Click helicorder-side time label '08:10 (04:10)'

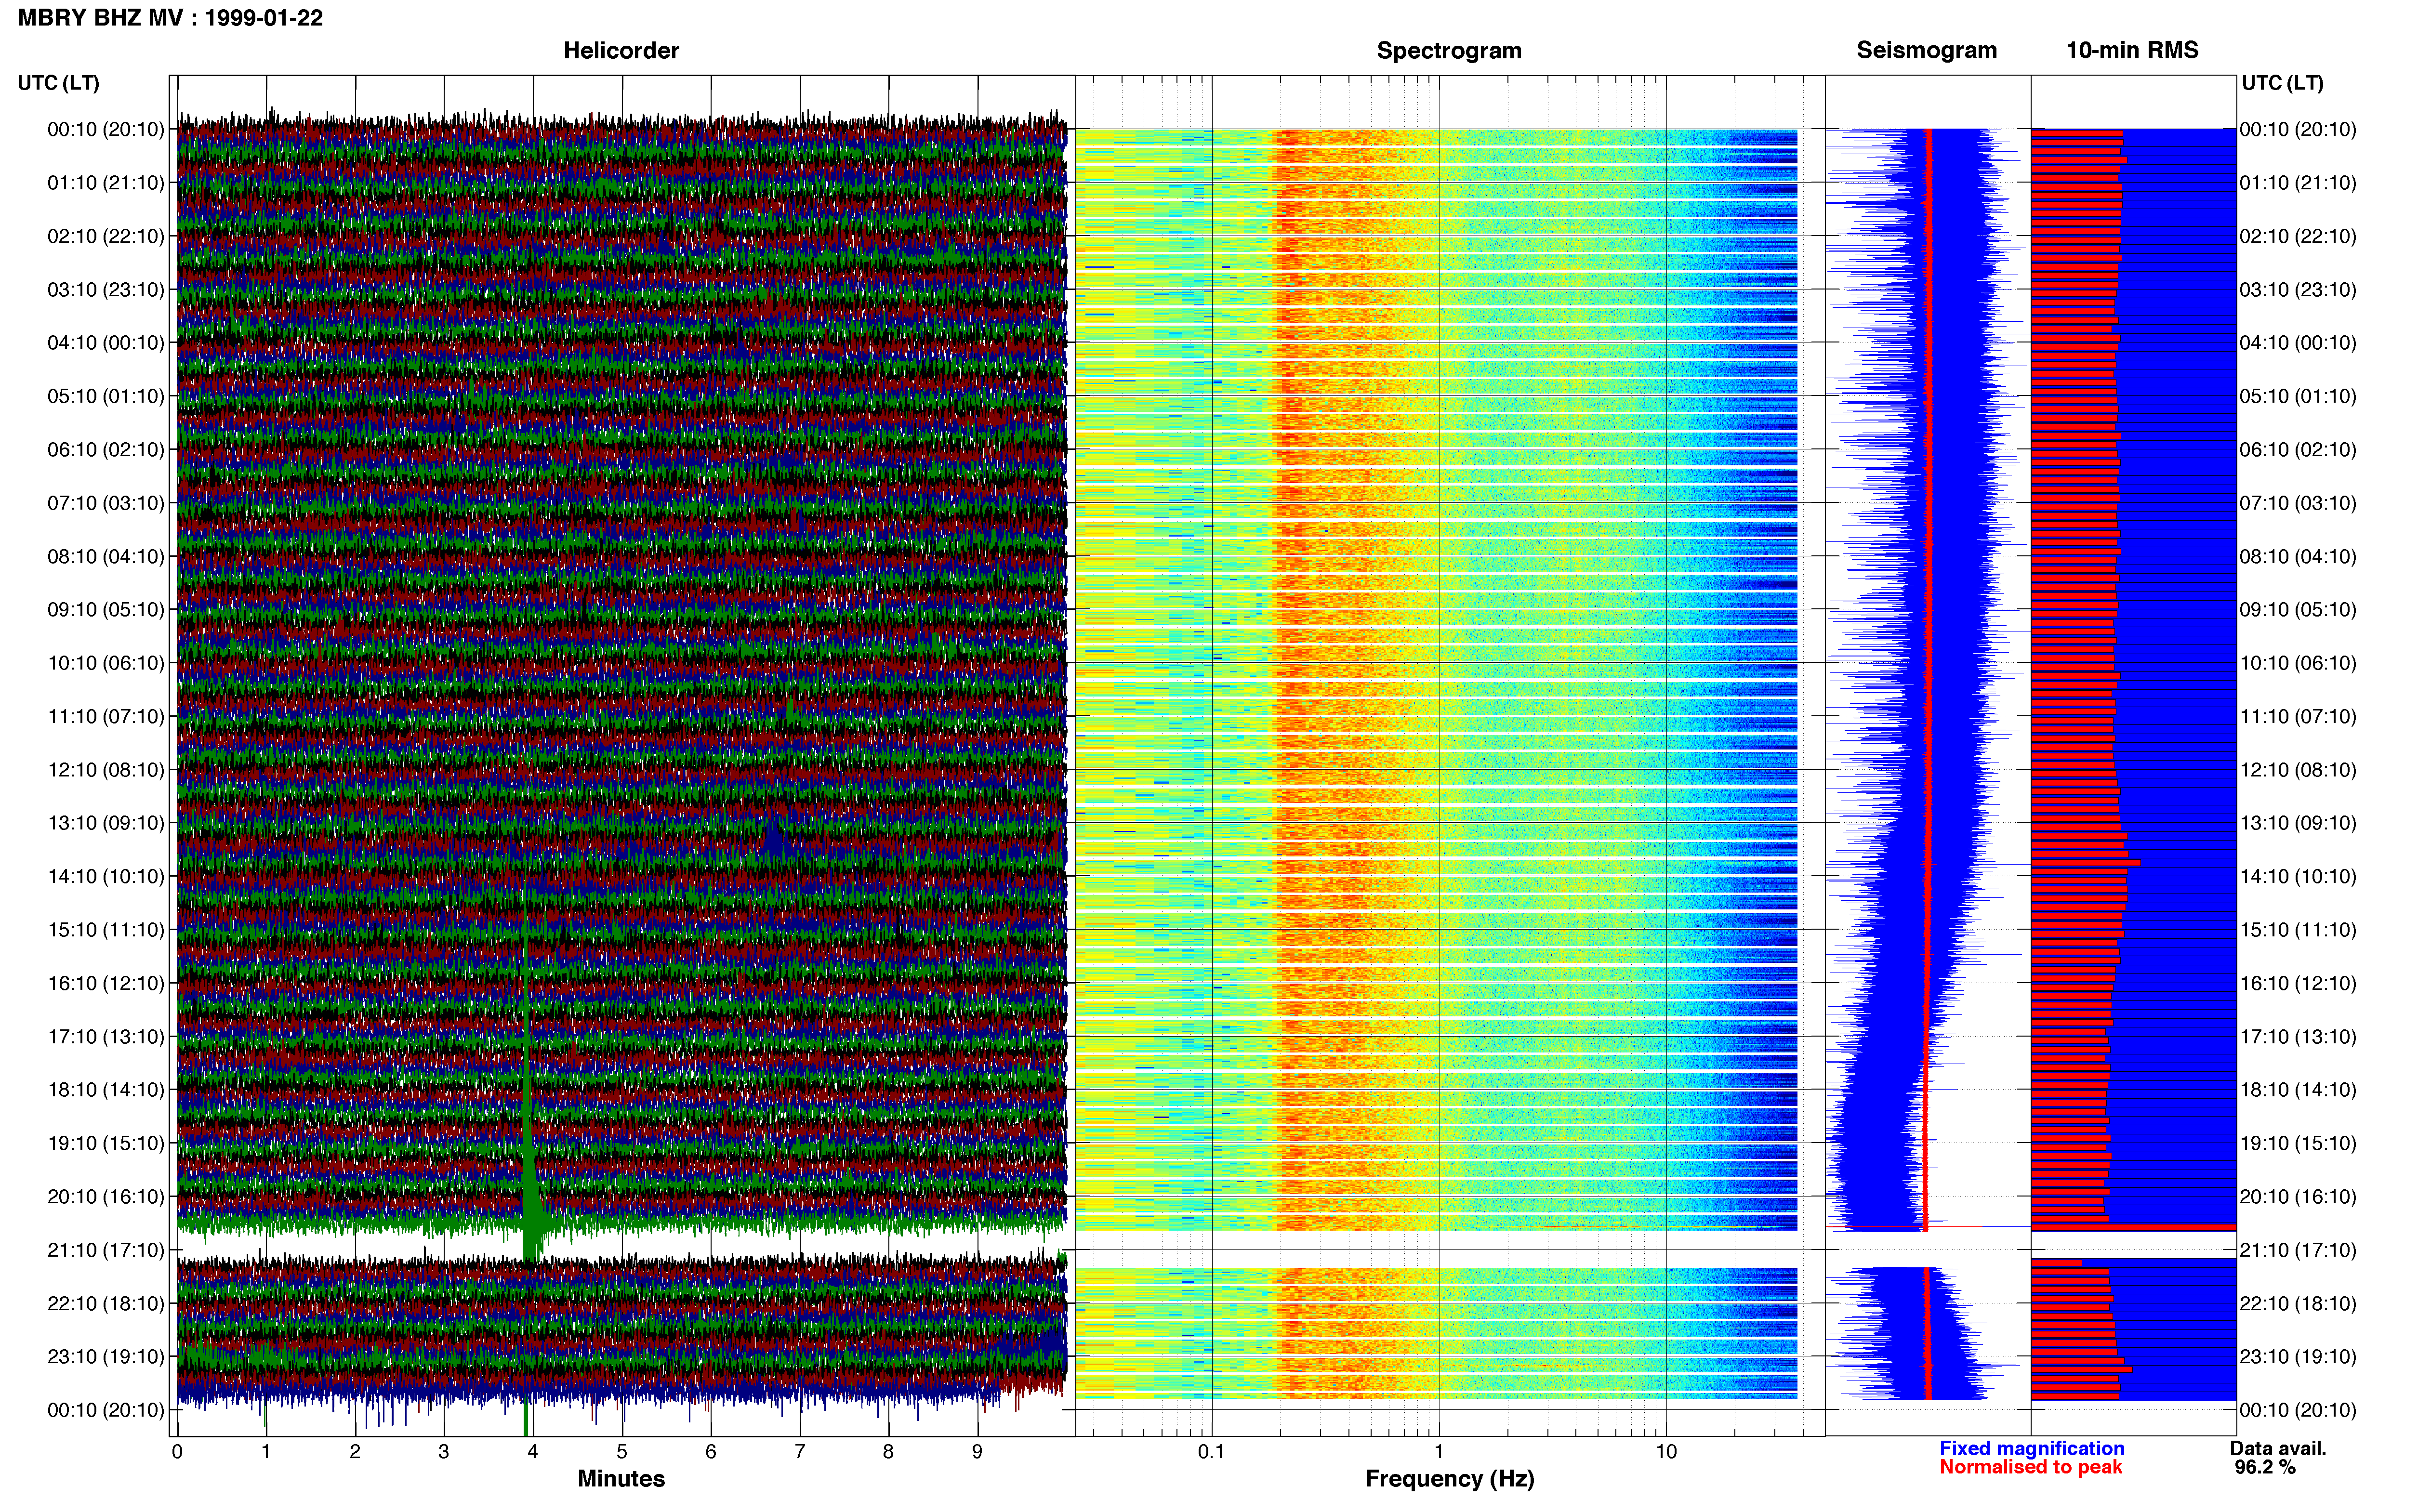pos(106,556)
